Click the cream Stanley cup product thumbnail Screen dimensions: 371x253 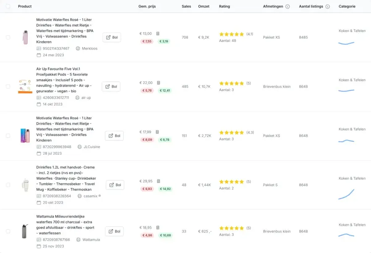click(x=25, y=185)
